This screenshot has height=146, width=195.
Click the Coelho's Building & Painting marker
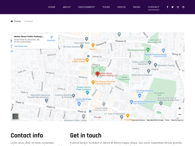[74, 96]
